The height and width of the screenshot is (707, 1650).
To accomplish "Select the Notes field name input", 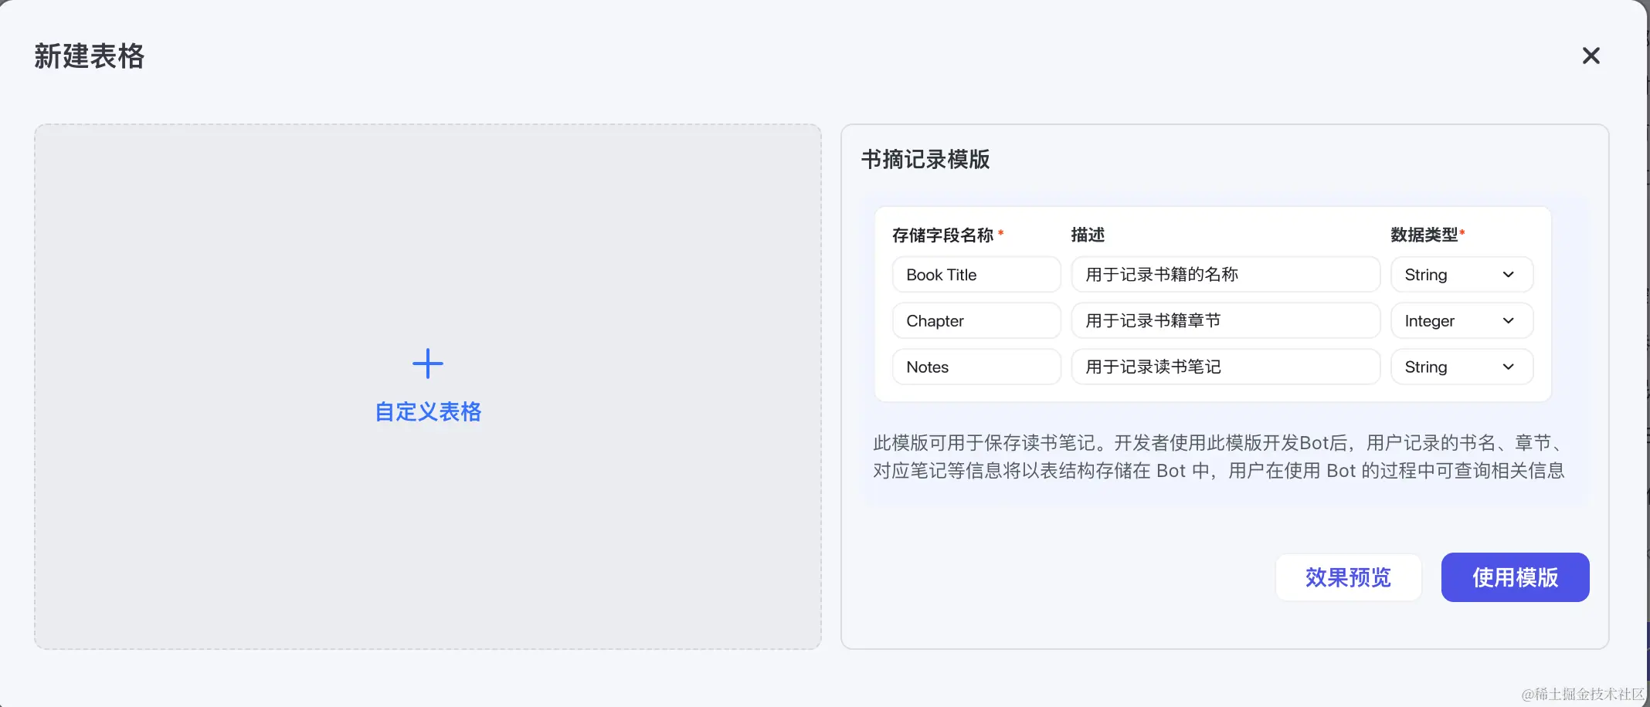I will click(976, 367).
